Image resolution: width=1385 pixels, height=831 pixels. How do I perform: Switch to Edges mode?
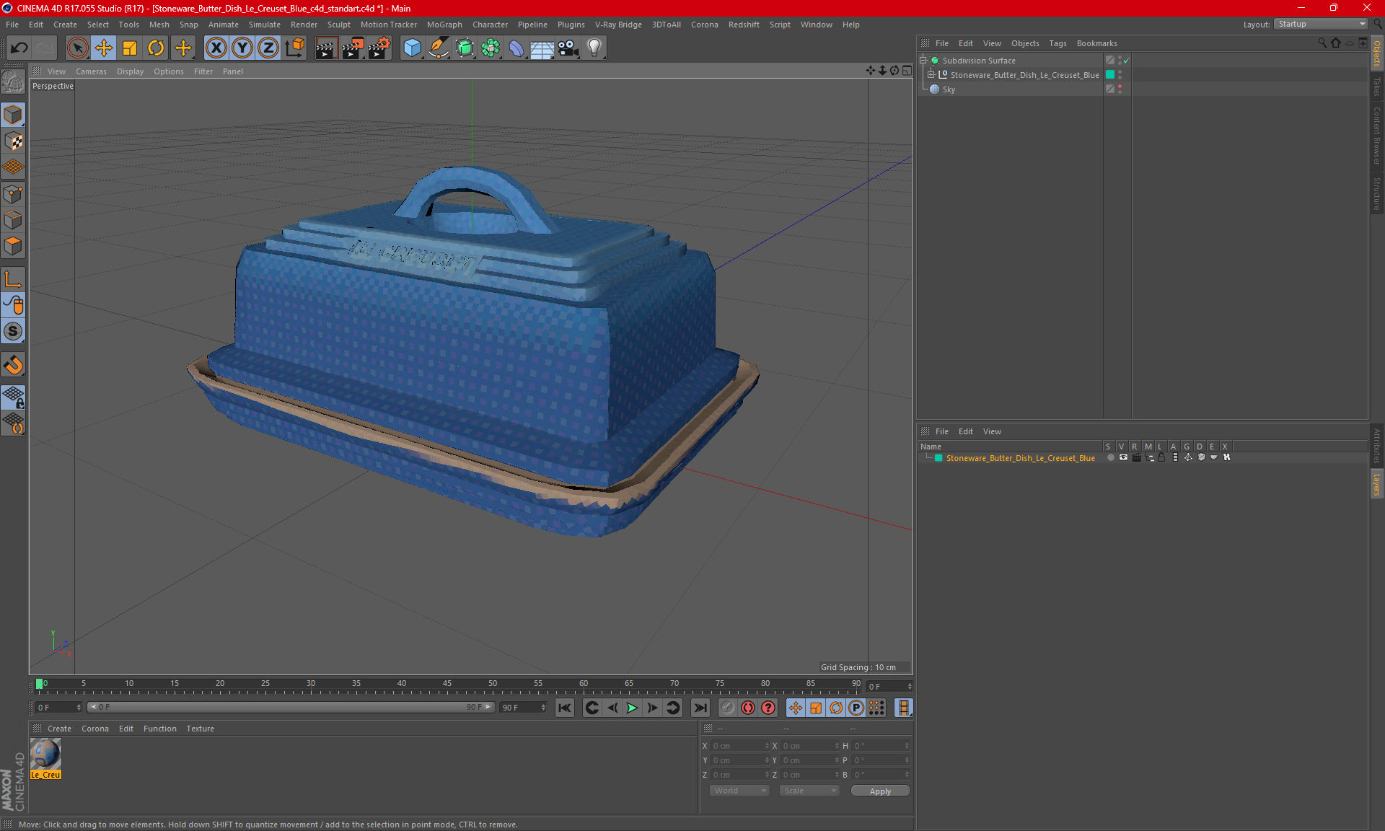point(13,220)
